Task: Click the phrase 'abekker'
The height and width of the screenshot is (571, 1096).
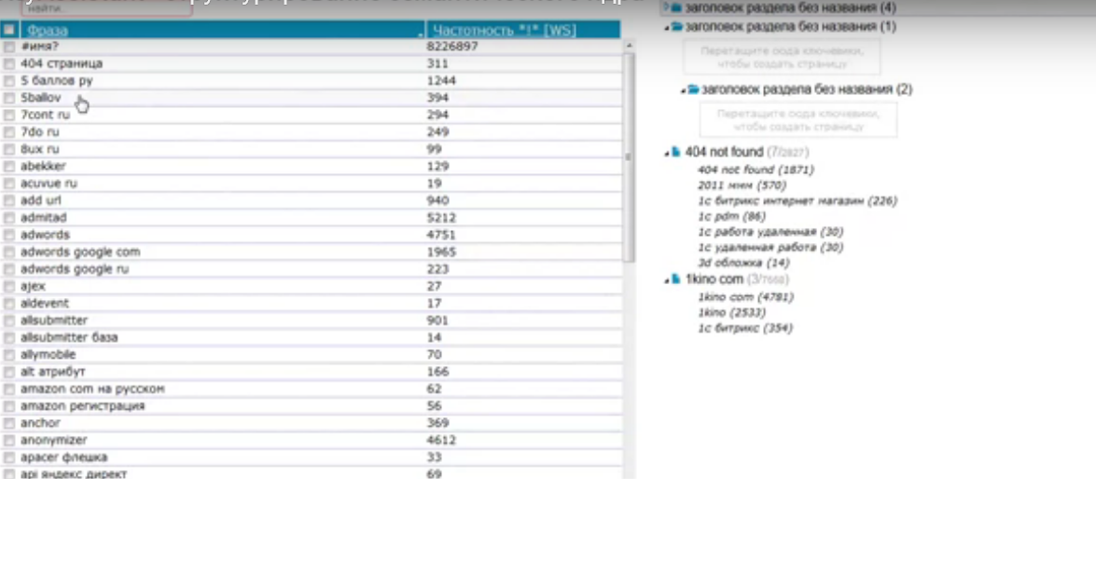Action: (x=43, y=166)
